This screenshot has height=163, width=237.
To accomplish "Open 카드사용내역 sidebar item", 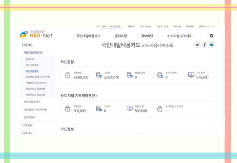I will [32, 71].
